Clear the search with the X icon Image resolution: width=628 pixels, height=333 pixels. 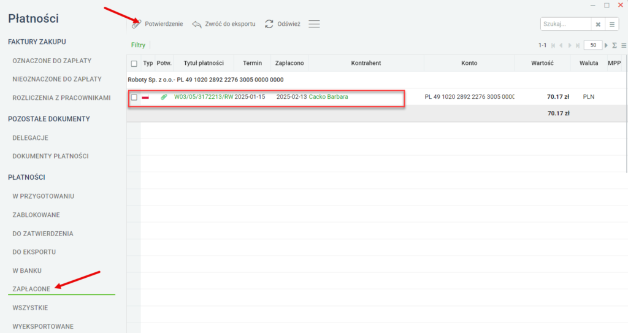598,25
